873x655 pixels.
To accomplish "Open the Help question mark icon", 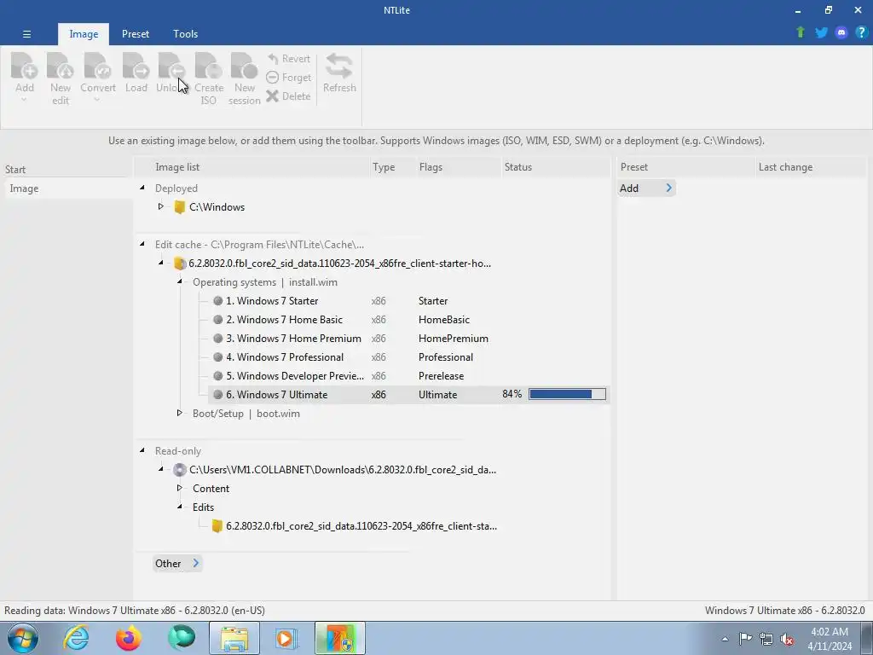I will point(861,32).
